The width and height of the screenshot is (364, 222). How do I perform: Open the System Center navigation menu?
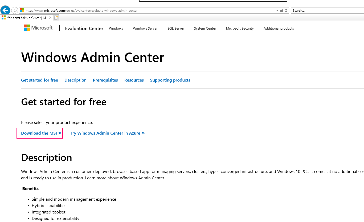click(x=205, y=29)
